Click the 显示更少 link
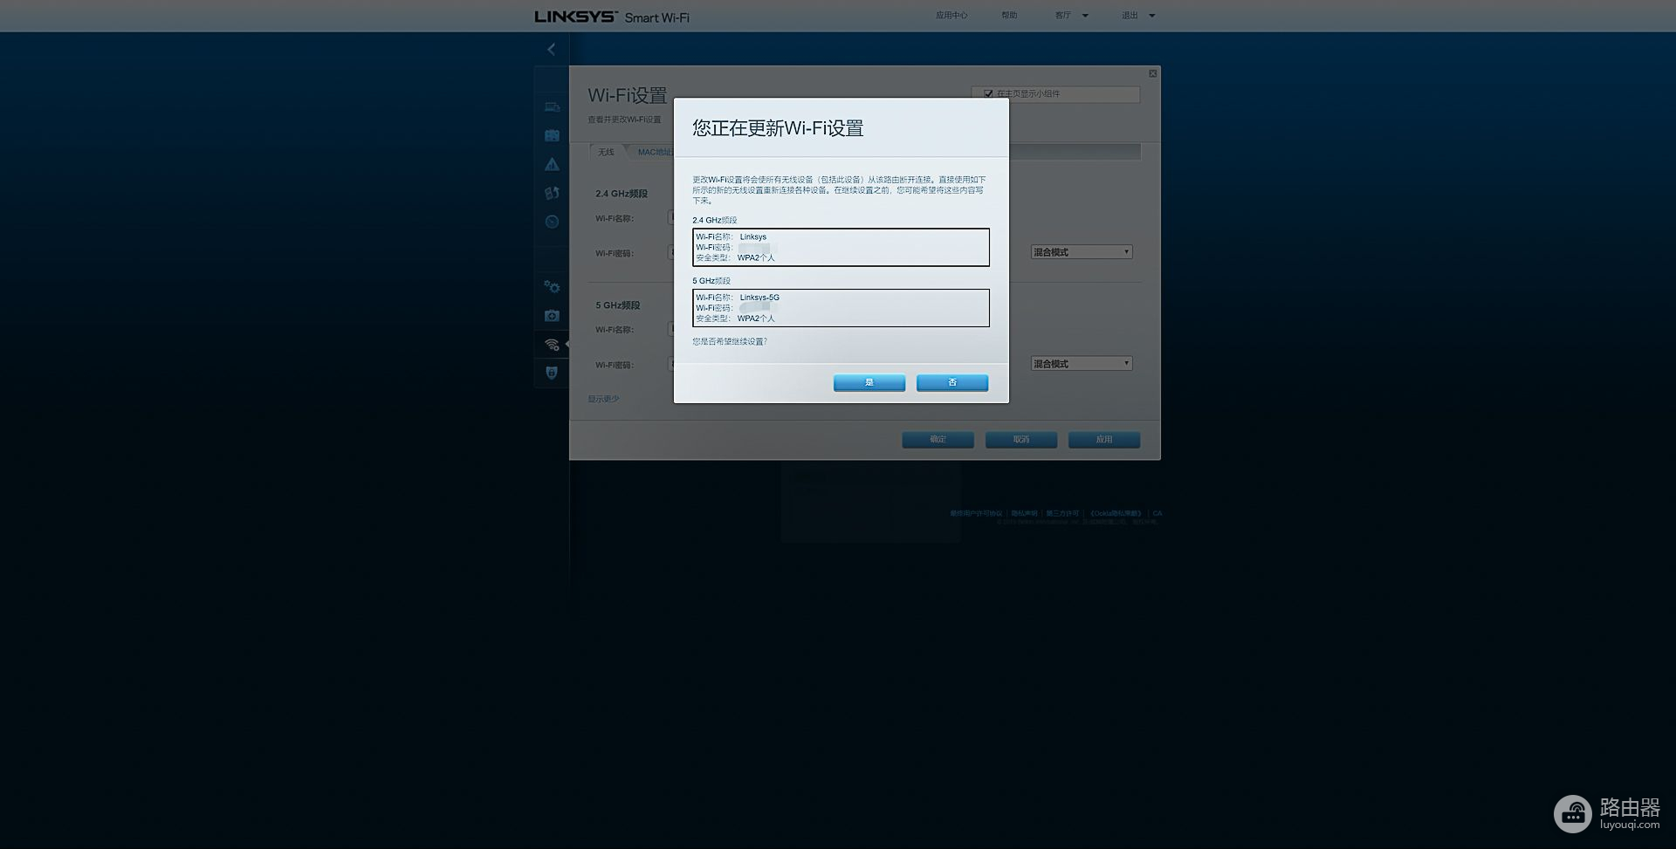The height and width of the screenshot is (849, 1676). [x=603, y=400]
